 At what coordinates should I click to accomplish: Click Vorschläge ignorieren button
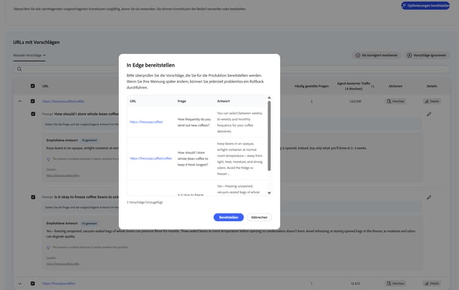[x=427, y=55]
